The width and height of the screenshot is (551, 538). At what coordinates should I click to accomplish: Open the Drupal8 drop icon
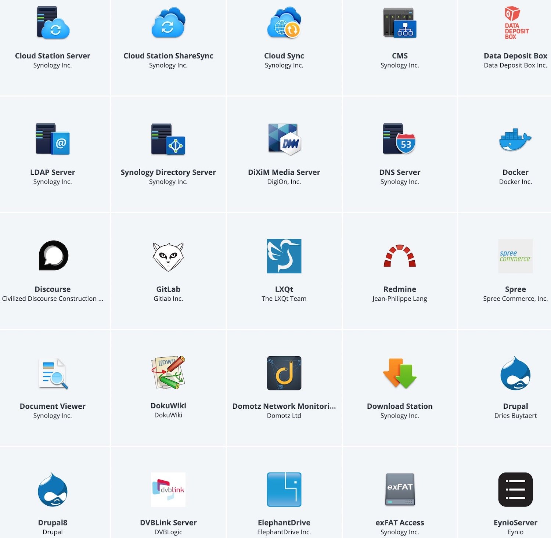tap(53, 490)
